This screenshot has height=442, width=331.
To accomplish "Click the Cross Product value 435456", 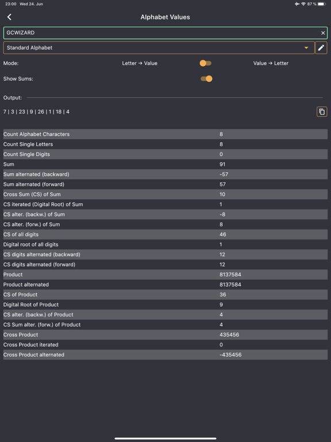I will pyautogui.click(x=229, y=334).
